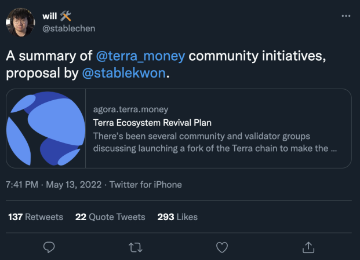Viewport: 360px width, 260px height.
Task: Open the display name 'will'
Action: pyautogui.click(x=50, y=16)
